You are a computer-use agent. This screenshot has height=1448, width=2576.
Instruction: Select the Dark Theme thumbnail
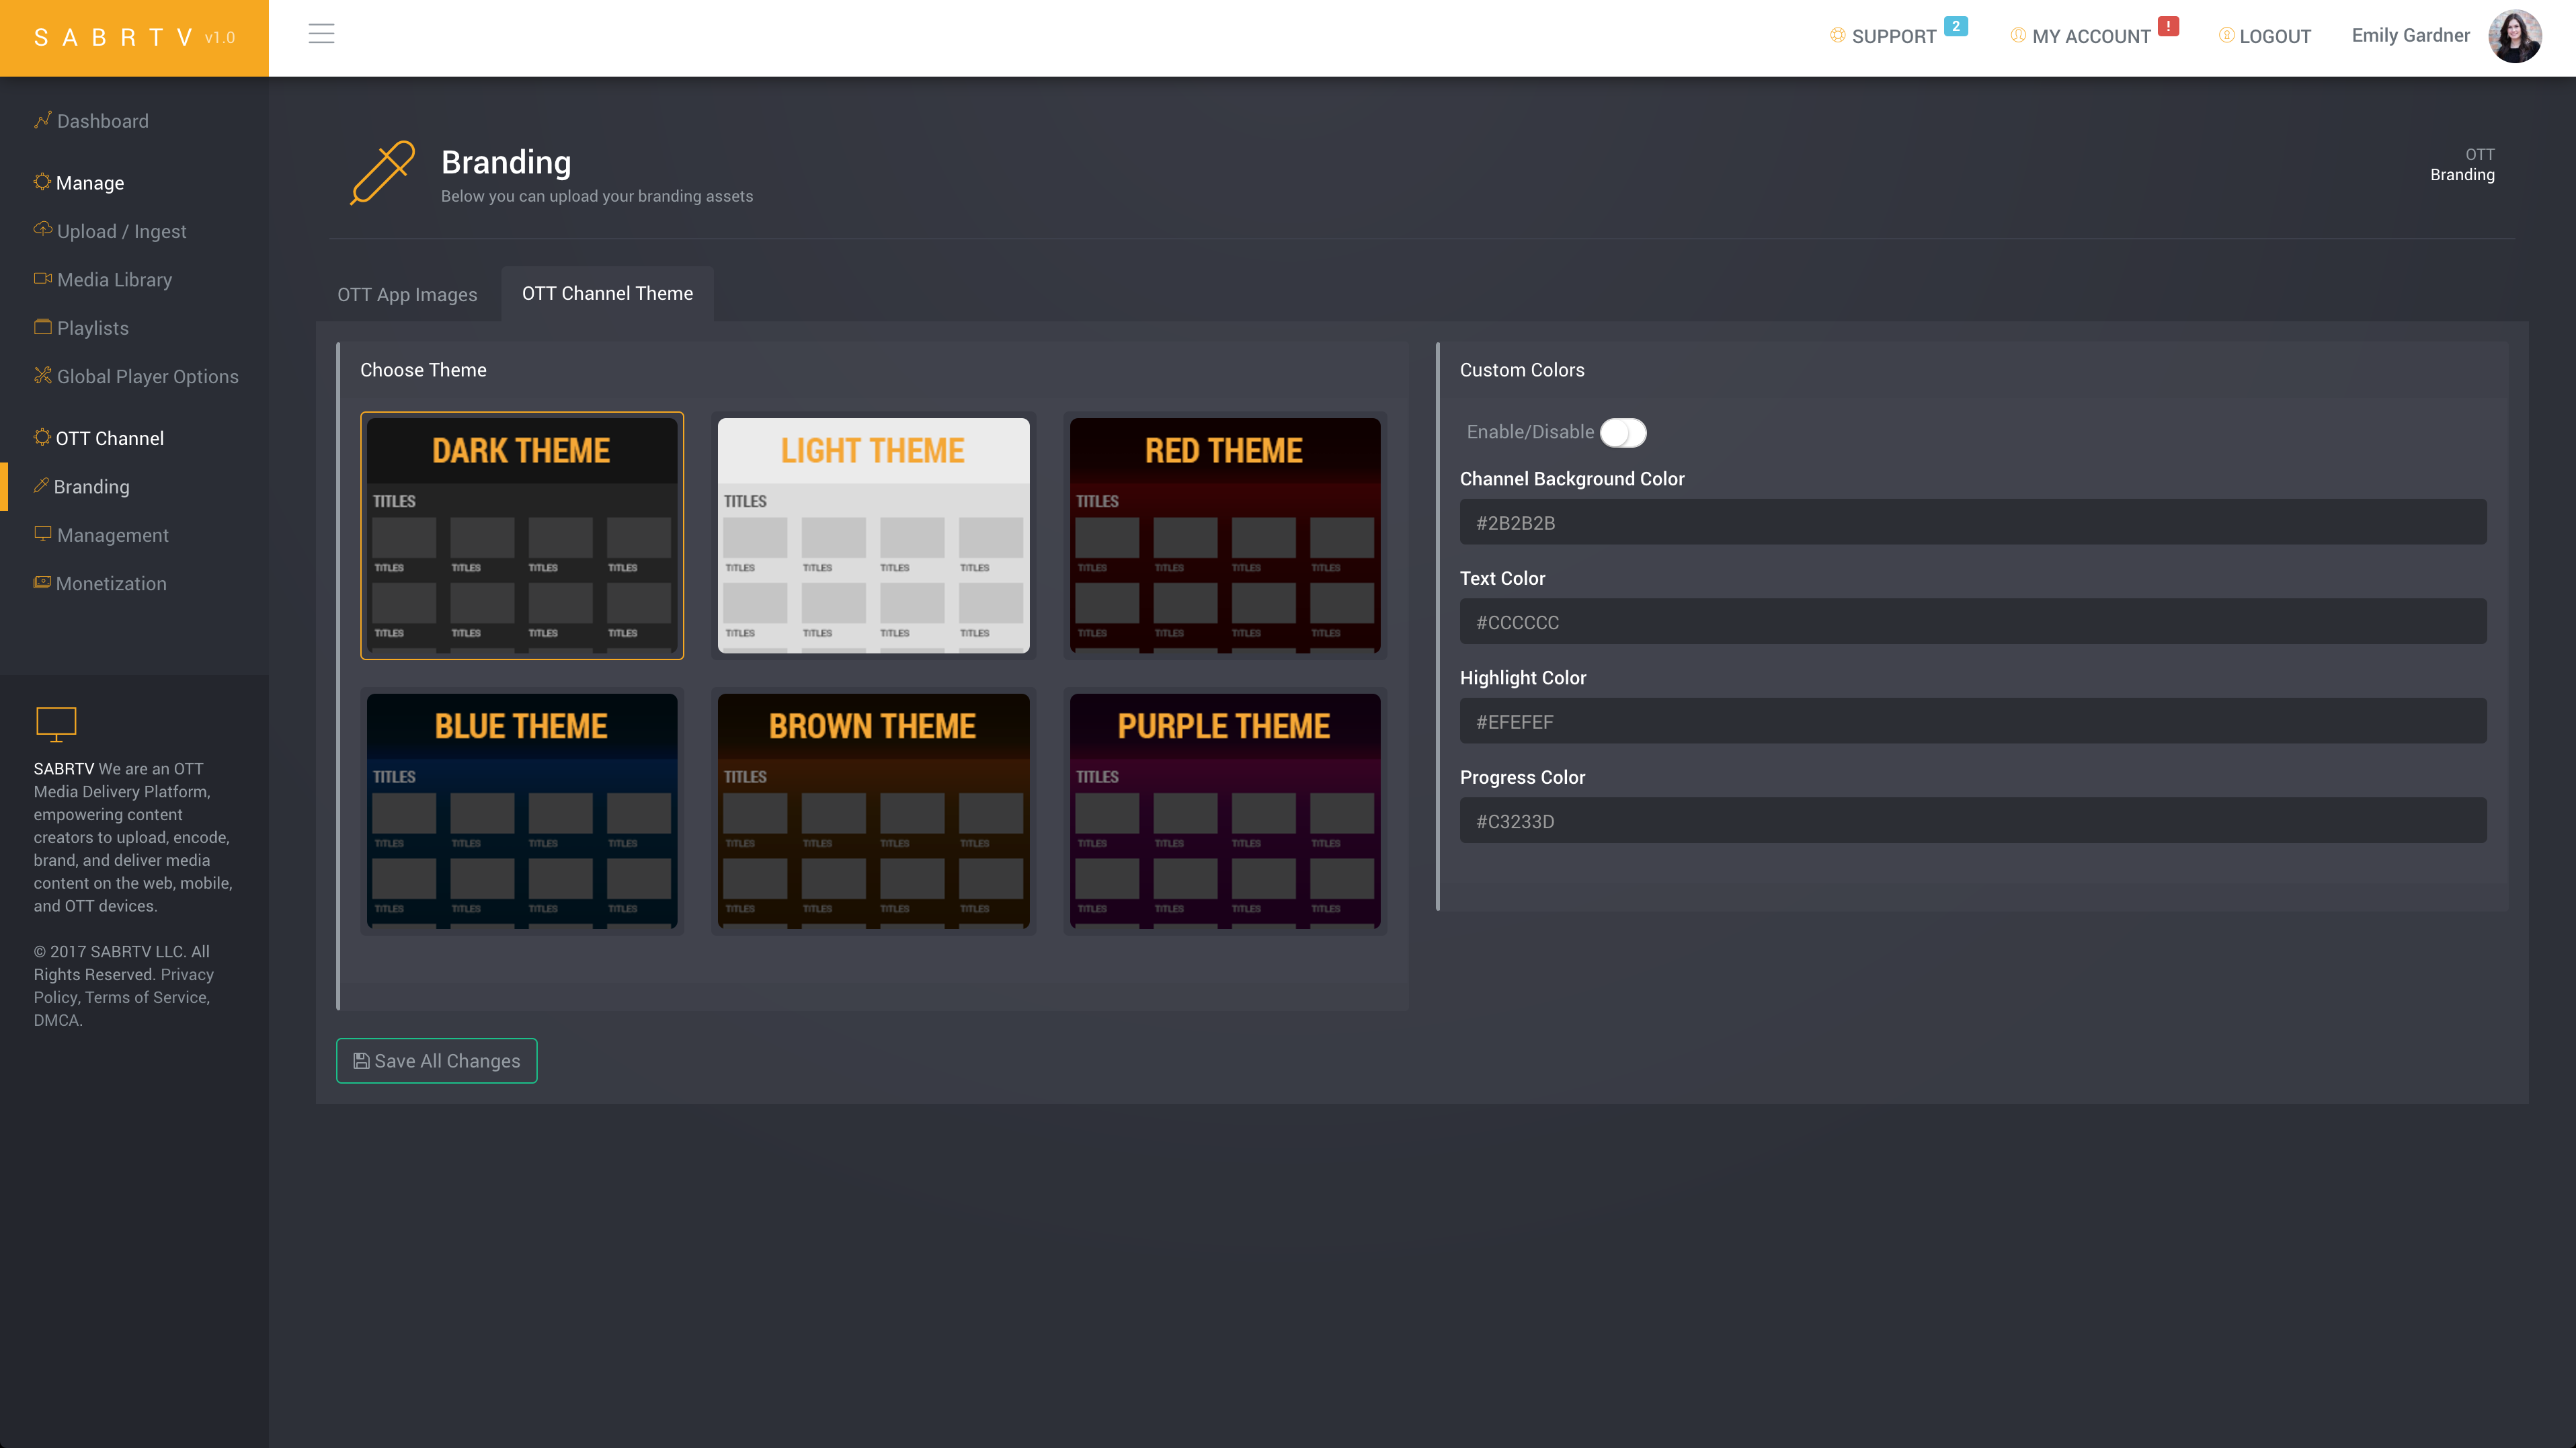(x=521, y=535)
